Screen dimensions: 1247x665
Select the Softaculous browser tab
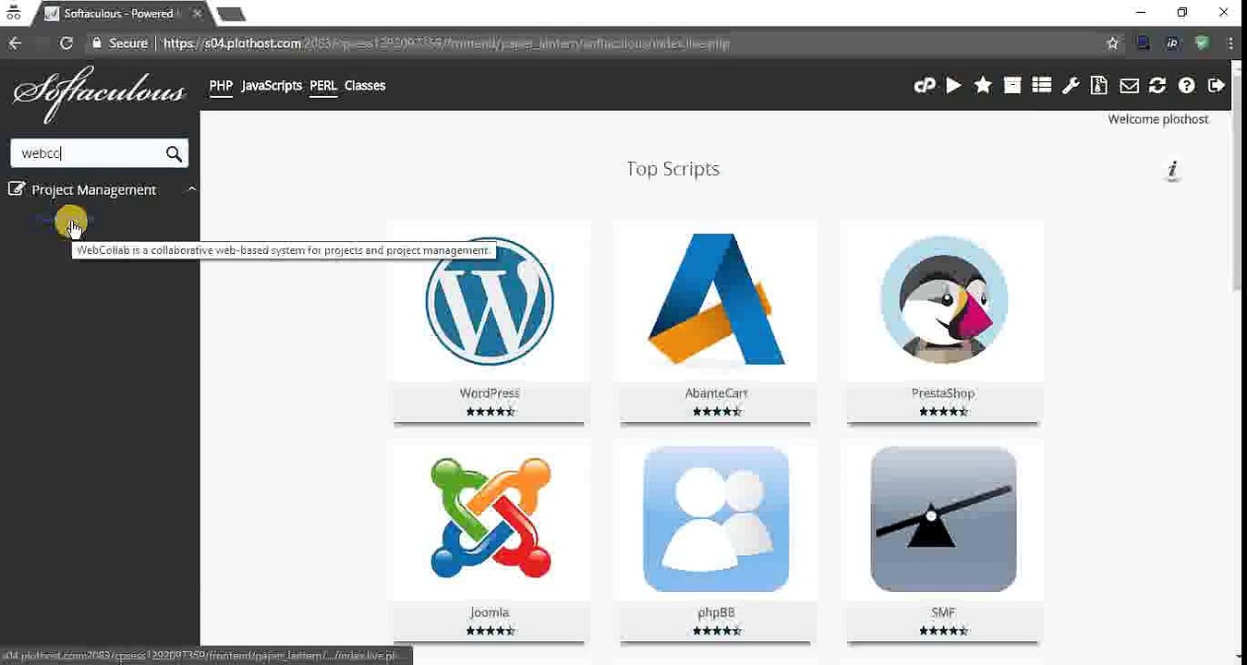tap(118, 13)
